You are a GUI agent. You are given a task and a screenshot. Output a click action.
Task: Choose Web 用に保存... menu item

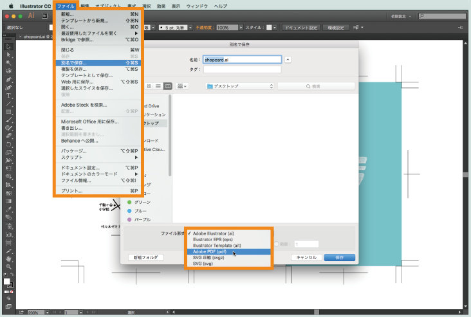98,82
